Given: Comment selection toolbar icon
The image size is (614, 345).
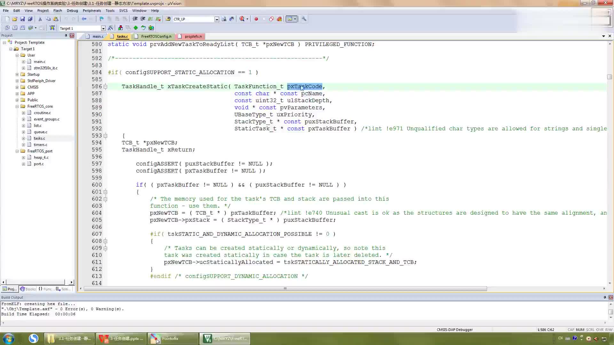Looking at the screenshot, I should [x=150, y=19].
